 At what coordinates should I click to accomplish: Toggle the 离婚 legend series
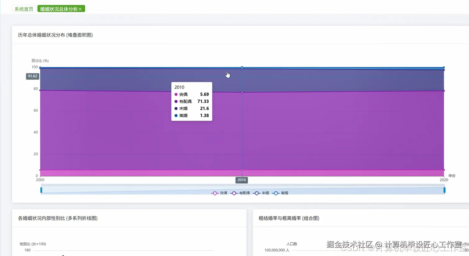(x=280, y=193)
